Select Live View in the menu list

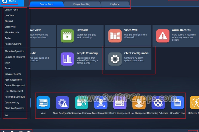click(x=9, y=15)
